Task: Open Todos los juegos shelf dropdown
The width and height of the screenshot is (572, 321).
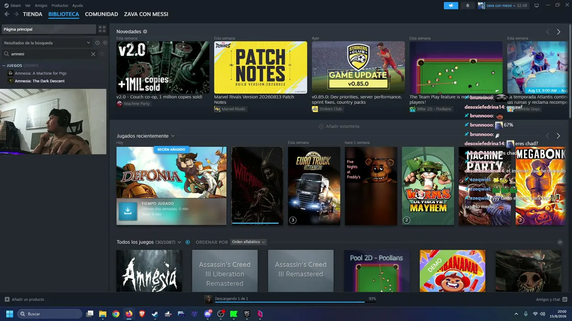Action: [180, 242]
